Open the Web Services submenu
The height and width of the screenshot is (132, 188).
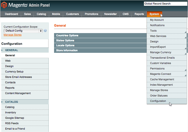click(x=167, y=36)
